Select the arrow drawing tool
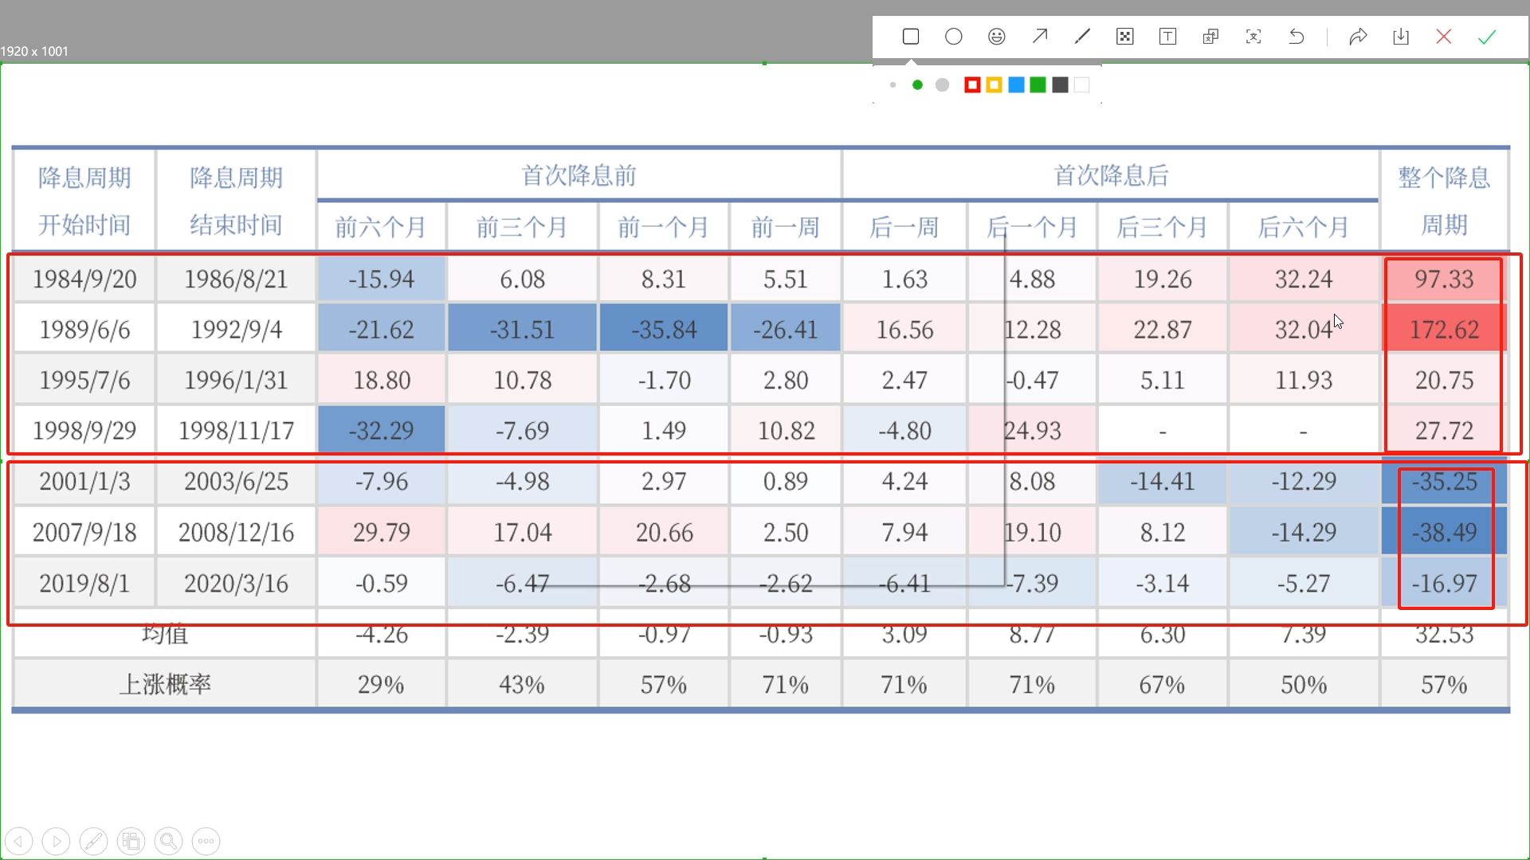This screenshot has height=860, width=1530. pos(1039,37)
